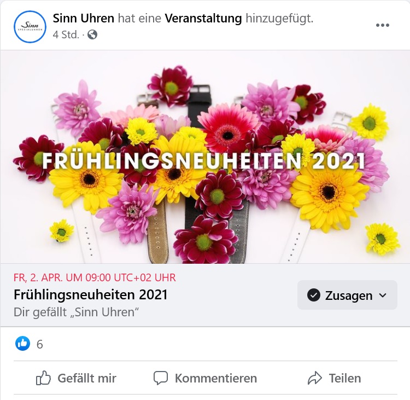Click the Teilen label

click(345, 378)
